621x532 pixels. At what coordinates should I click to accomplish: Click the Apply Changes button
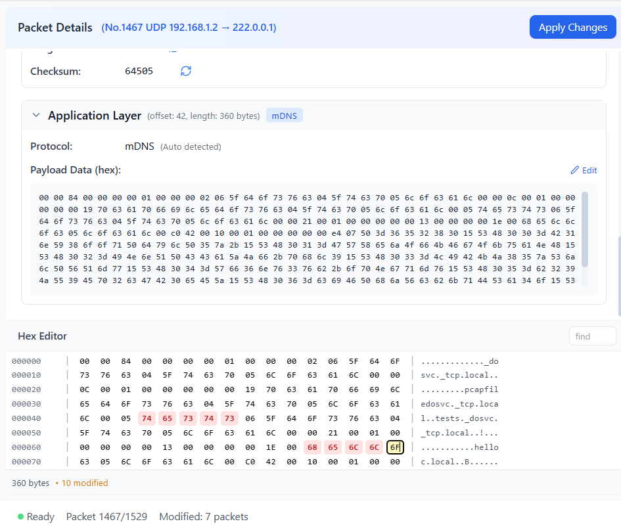coord(572,27)
